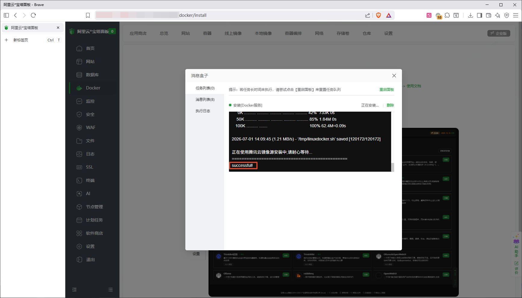Viewport: 522px width, 298px height.
Task: Open the 线上镜像 tab in Docker nav
Action: (x=233, y=33)
